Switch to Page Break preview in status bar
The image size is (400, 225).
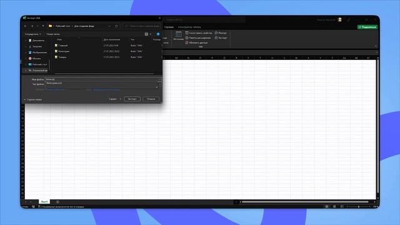[342, 207]
